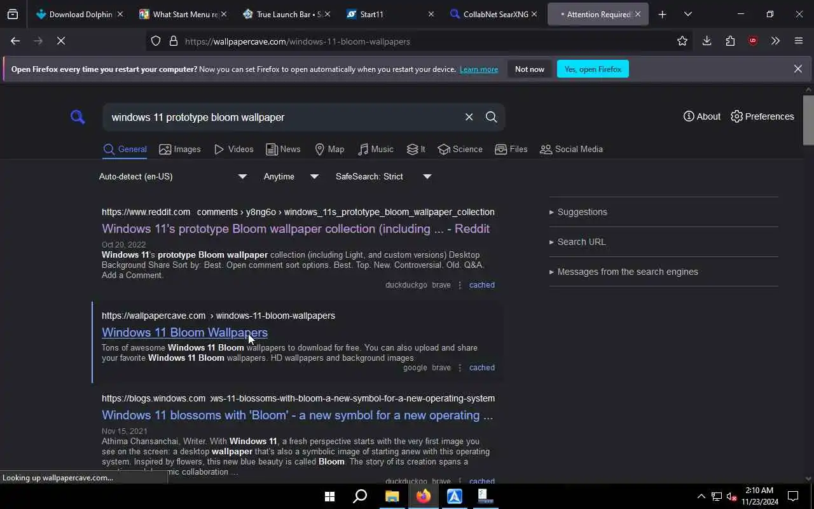This screenshot has height=509, width=814.
Task: Select It search category
Action: (416, 149)
